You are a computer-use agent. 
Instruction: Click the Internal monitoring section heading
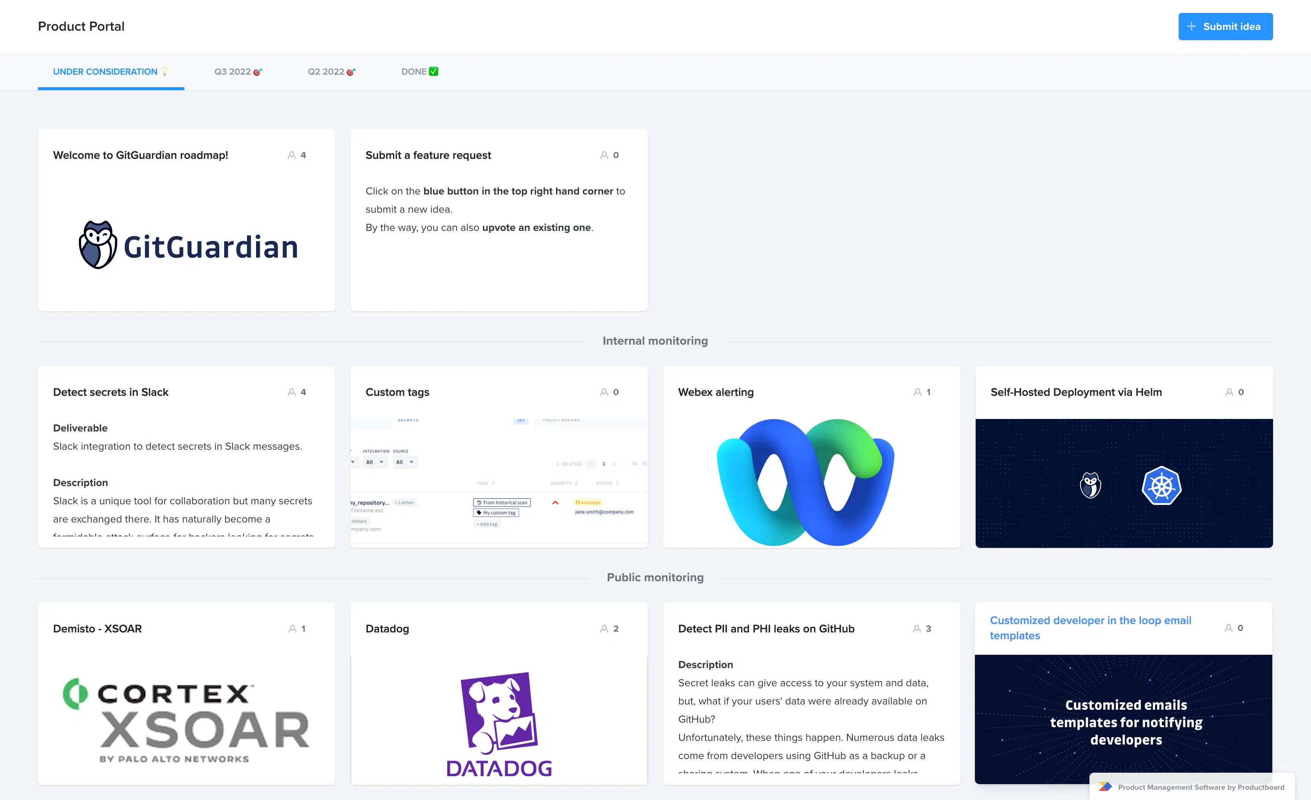tap(655, 341)
